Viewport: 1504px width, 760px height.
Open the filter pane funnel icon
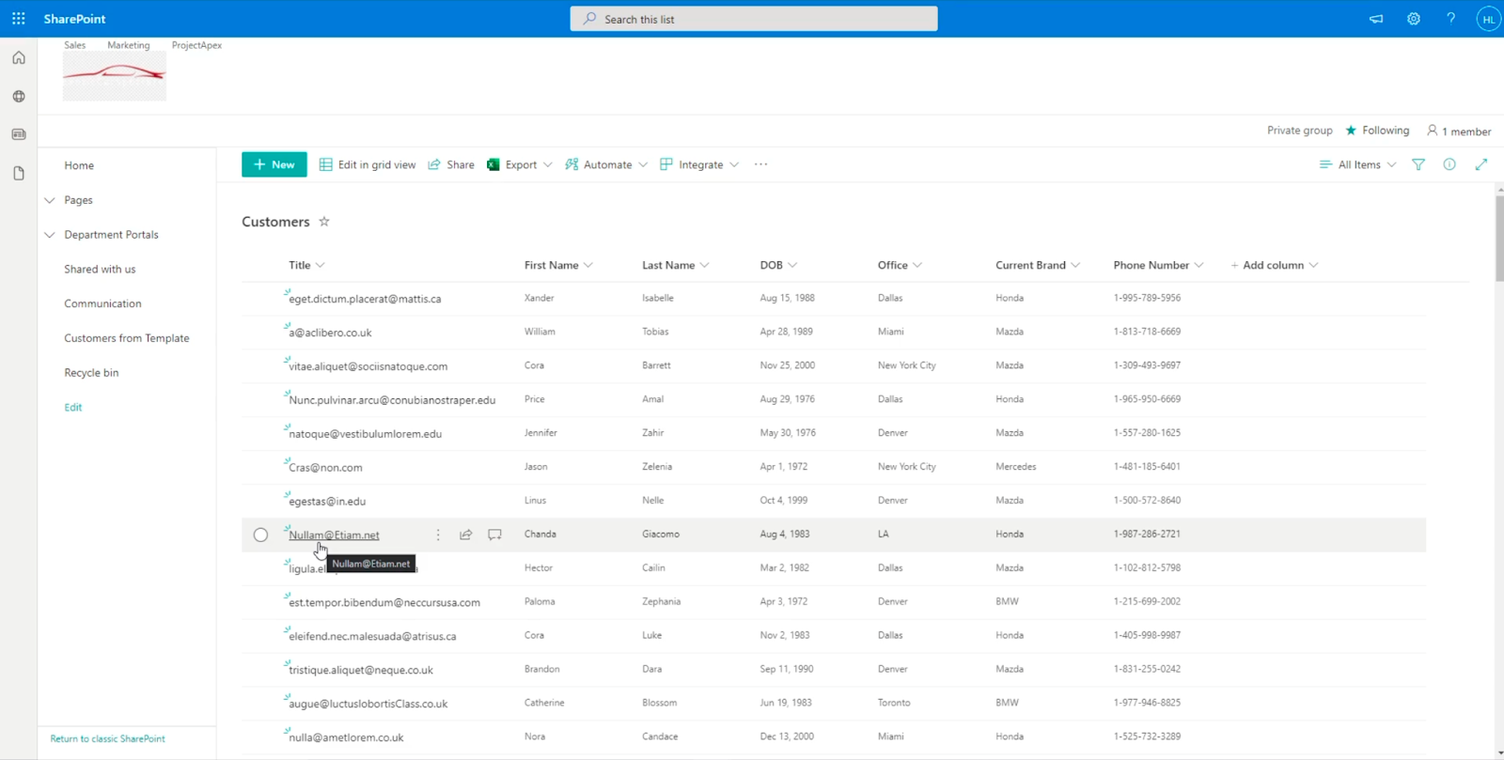[1418, 164]
